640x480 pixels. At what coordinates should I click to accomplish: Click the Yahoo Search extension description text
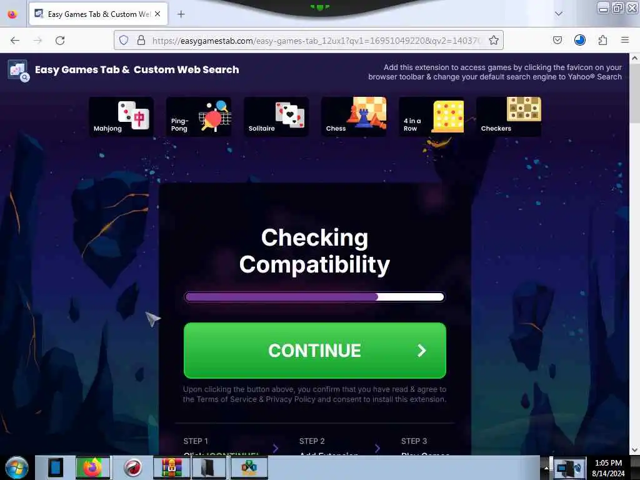click(495, 72)
